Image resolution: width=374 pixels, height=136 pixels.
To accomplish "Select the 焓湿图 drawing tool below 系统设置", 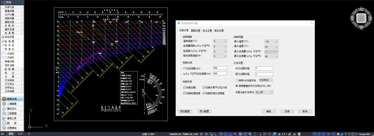I will click(x=12, y=41).
